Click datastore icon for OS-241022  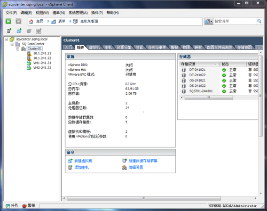(x=184, y=86)
